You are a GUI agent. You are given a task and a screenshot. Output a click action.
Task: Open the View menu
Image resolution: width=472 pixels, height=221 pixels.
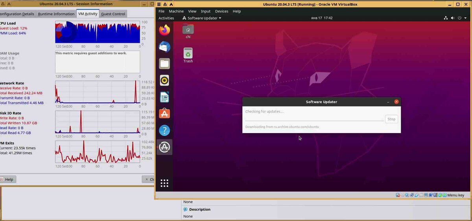192,11
